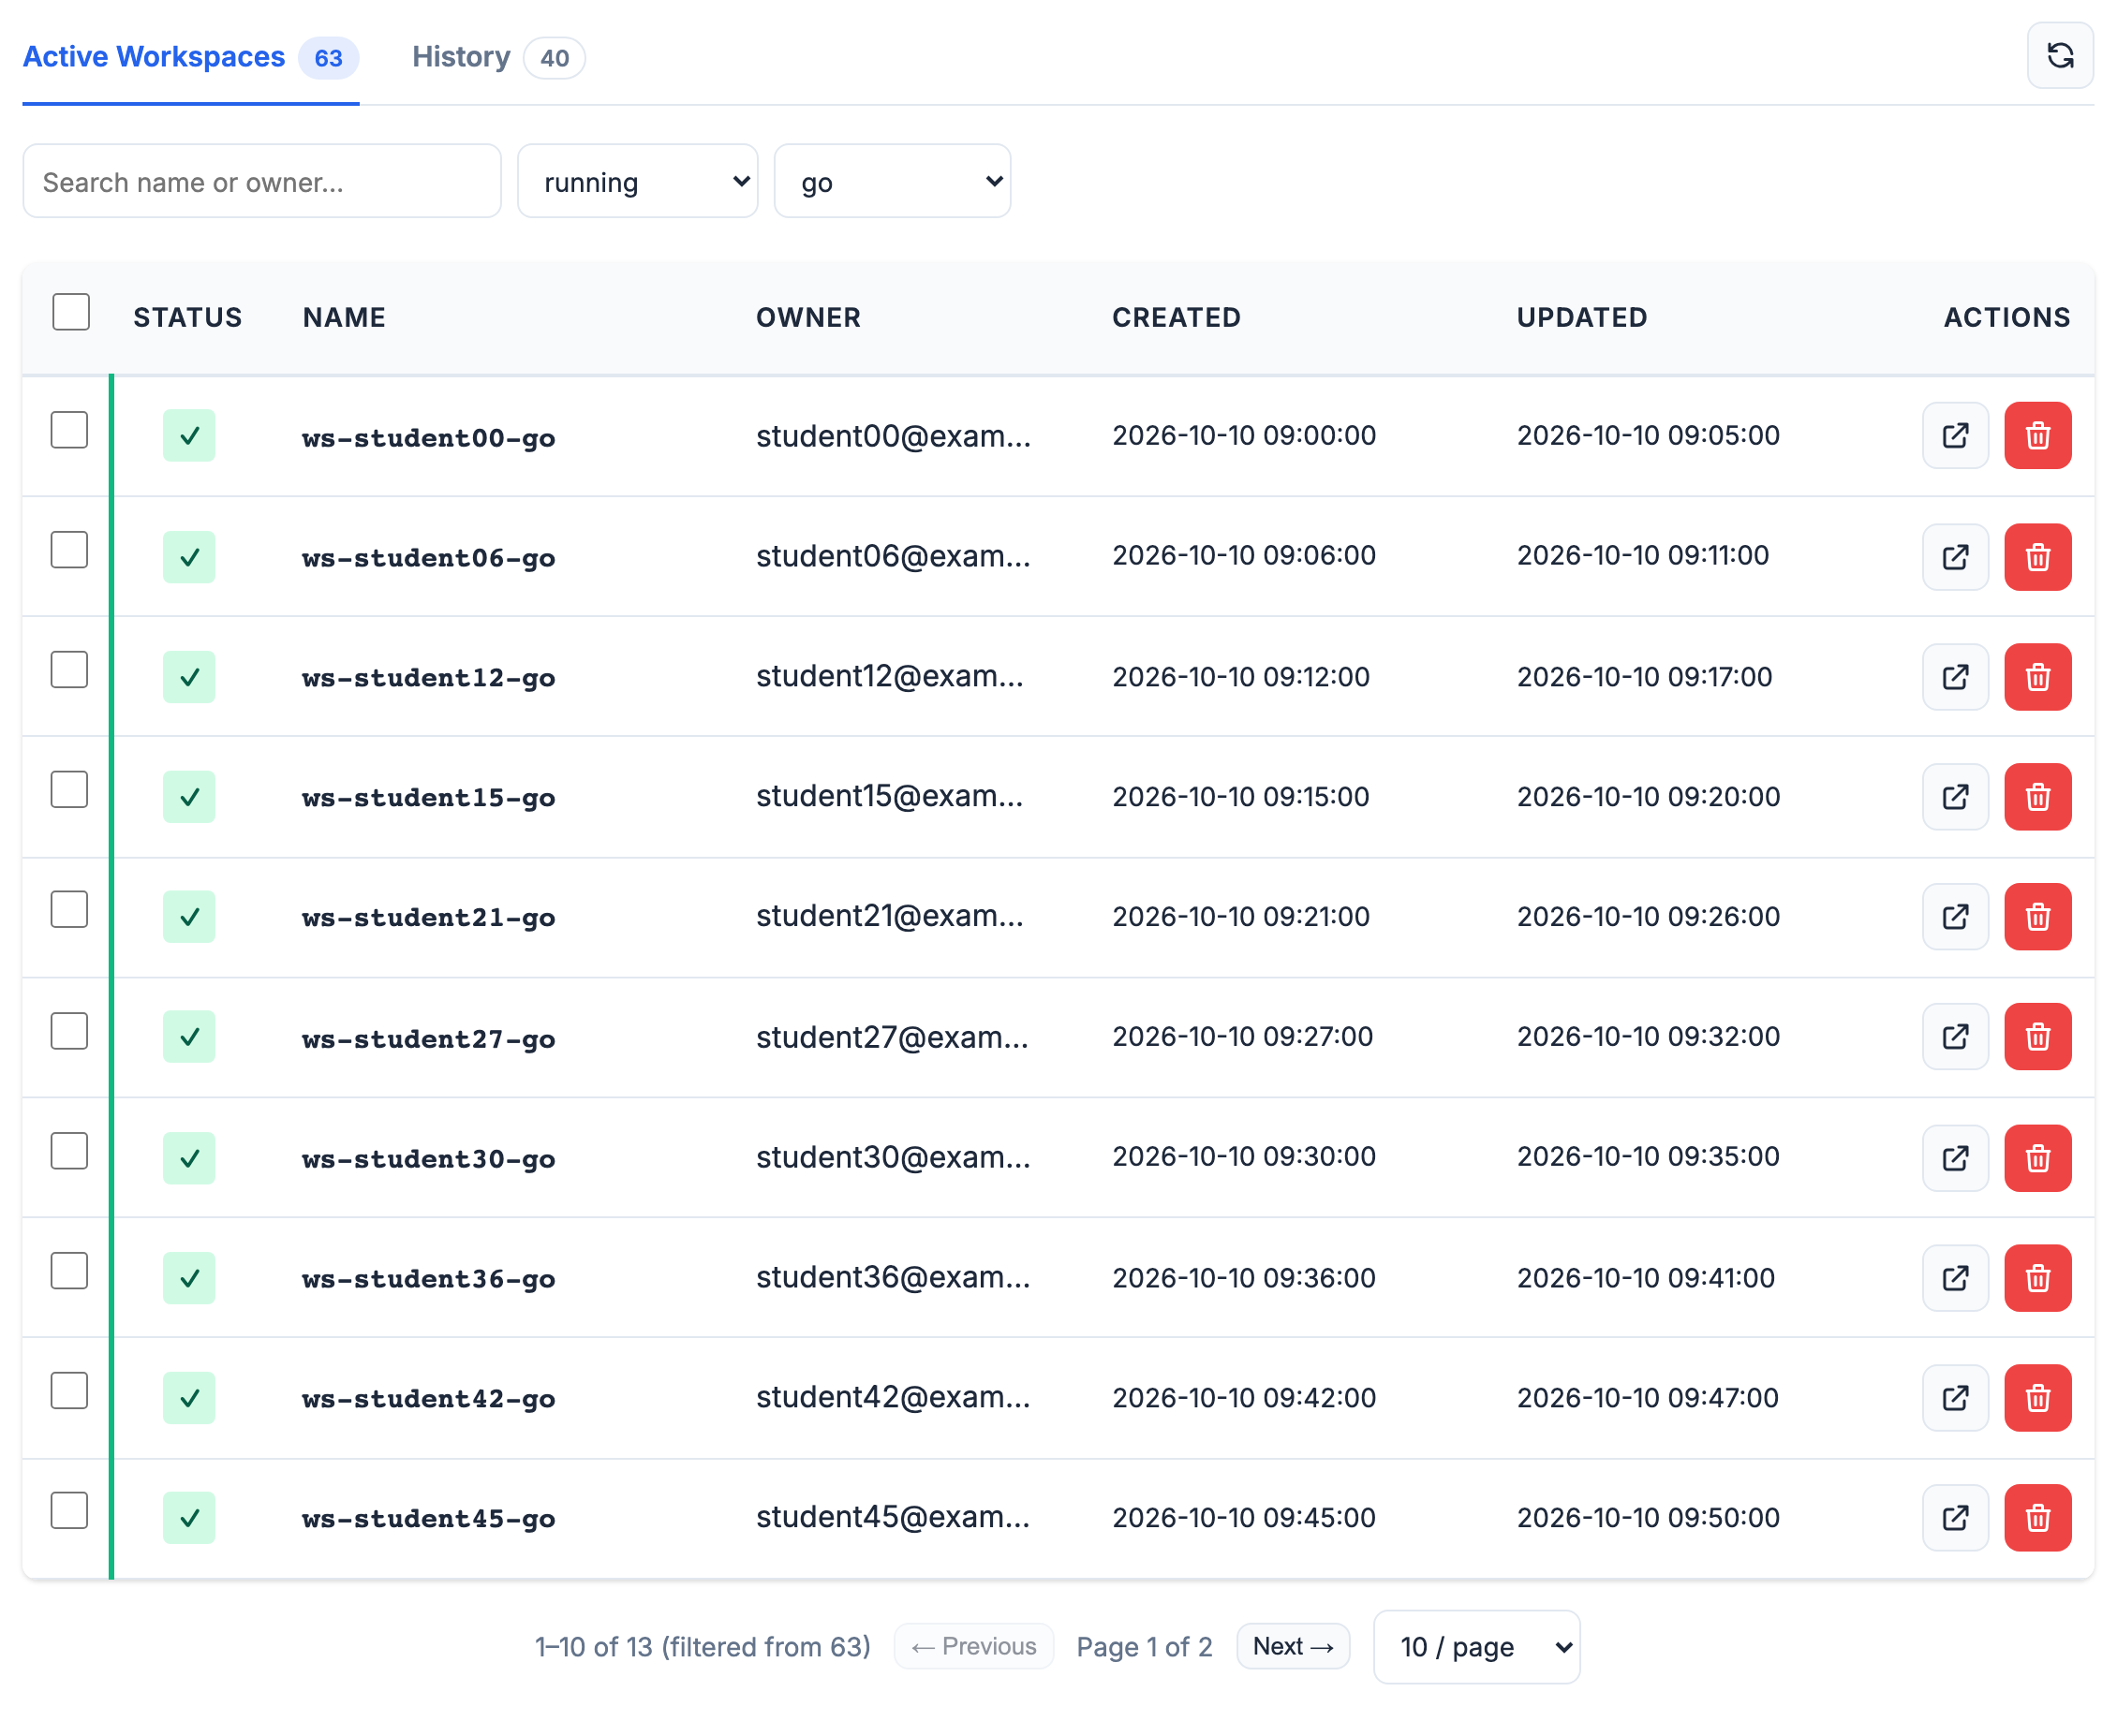Open ws-student36-go externally
This screenshot has width=2117, height=1736.
click(1955, 1278)
